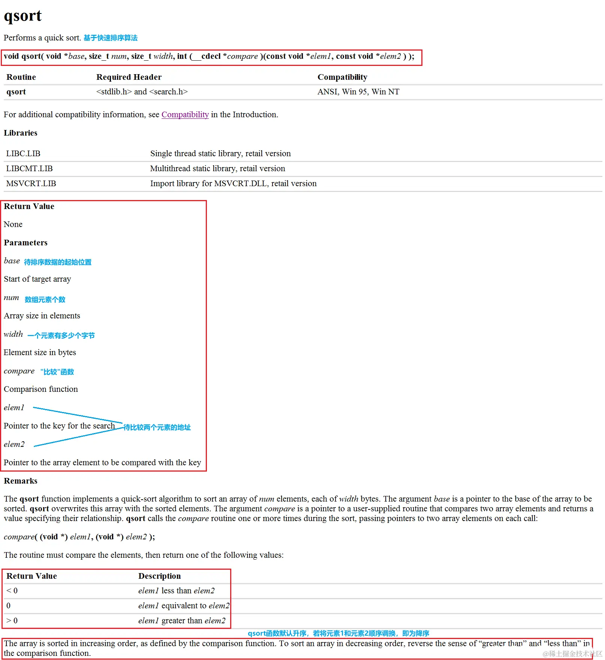Click the 'Libraries' section heading

click(x=21, y=133)
